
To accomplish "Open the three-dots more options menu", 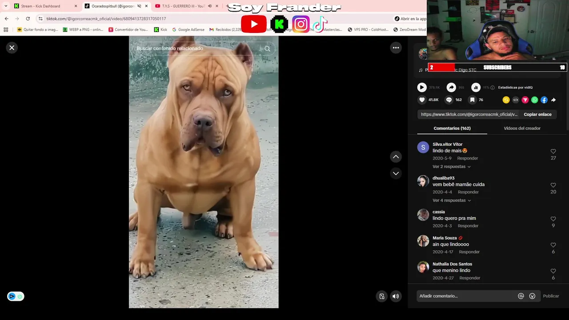I will click(396, 48).
